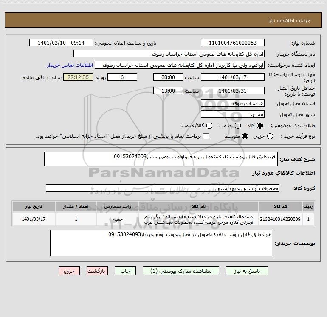Select the کالا radio button
327x317 pixels.
coord(260,126)
